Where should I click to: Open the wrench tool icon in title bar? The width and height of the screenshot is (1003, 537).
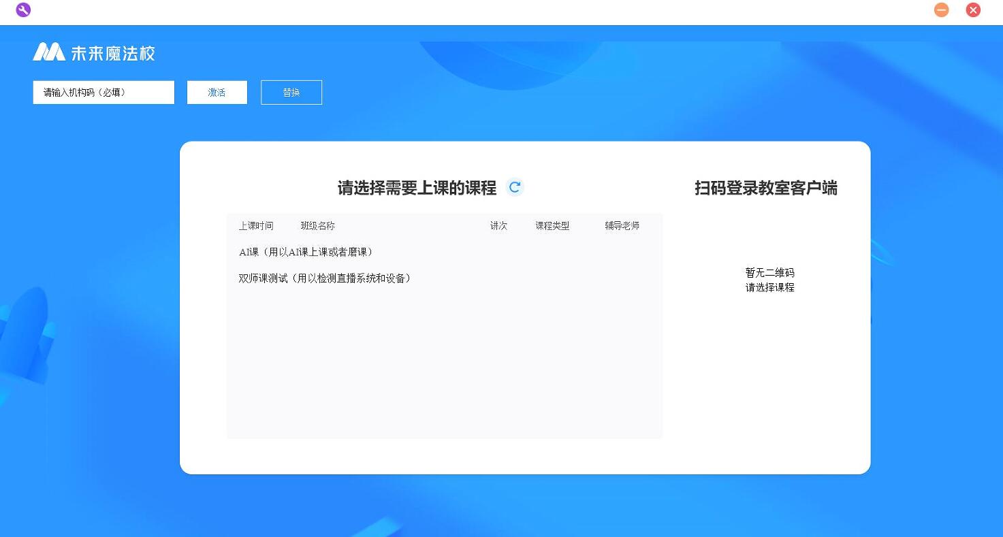(x=23, y=10)
